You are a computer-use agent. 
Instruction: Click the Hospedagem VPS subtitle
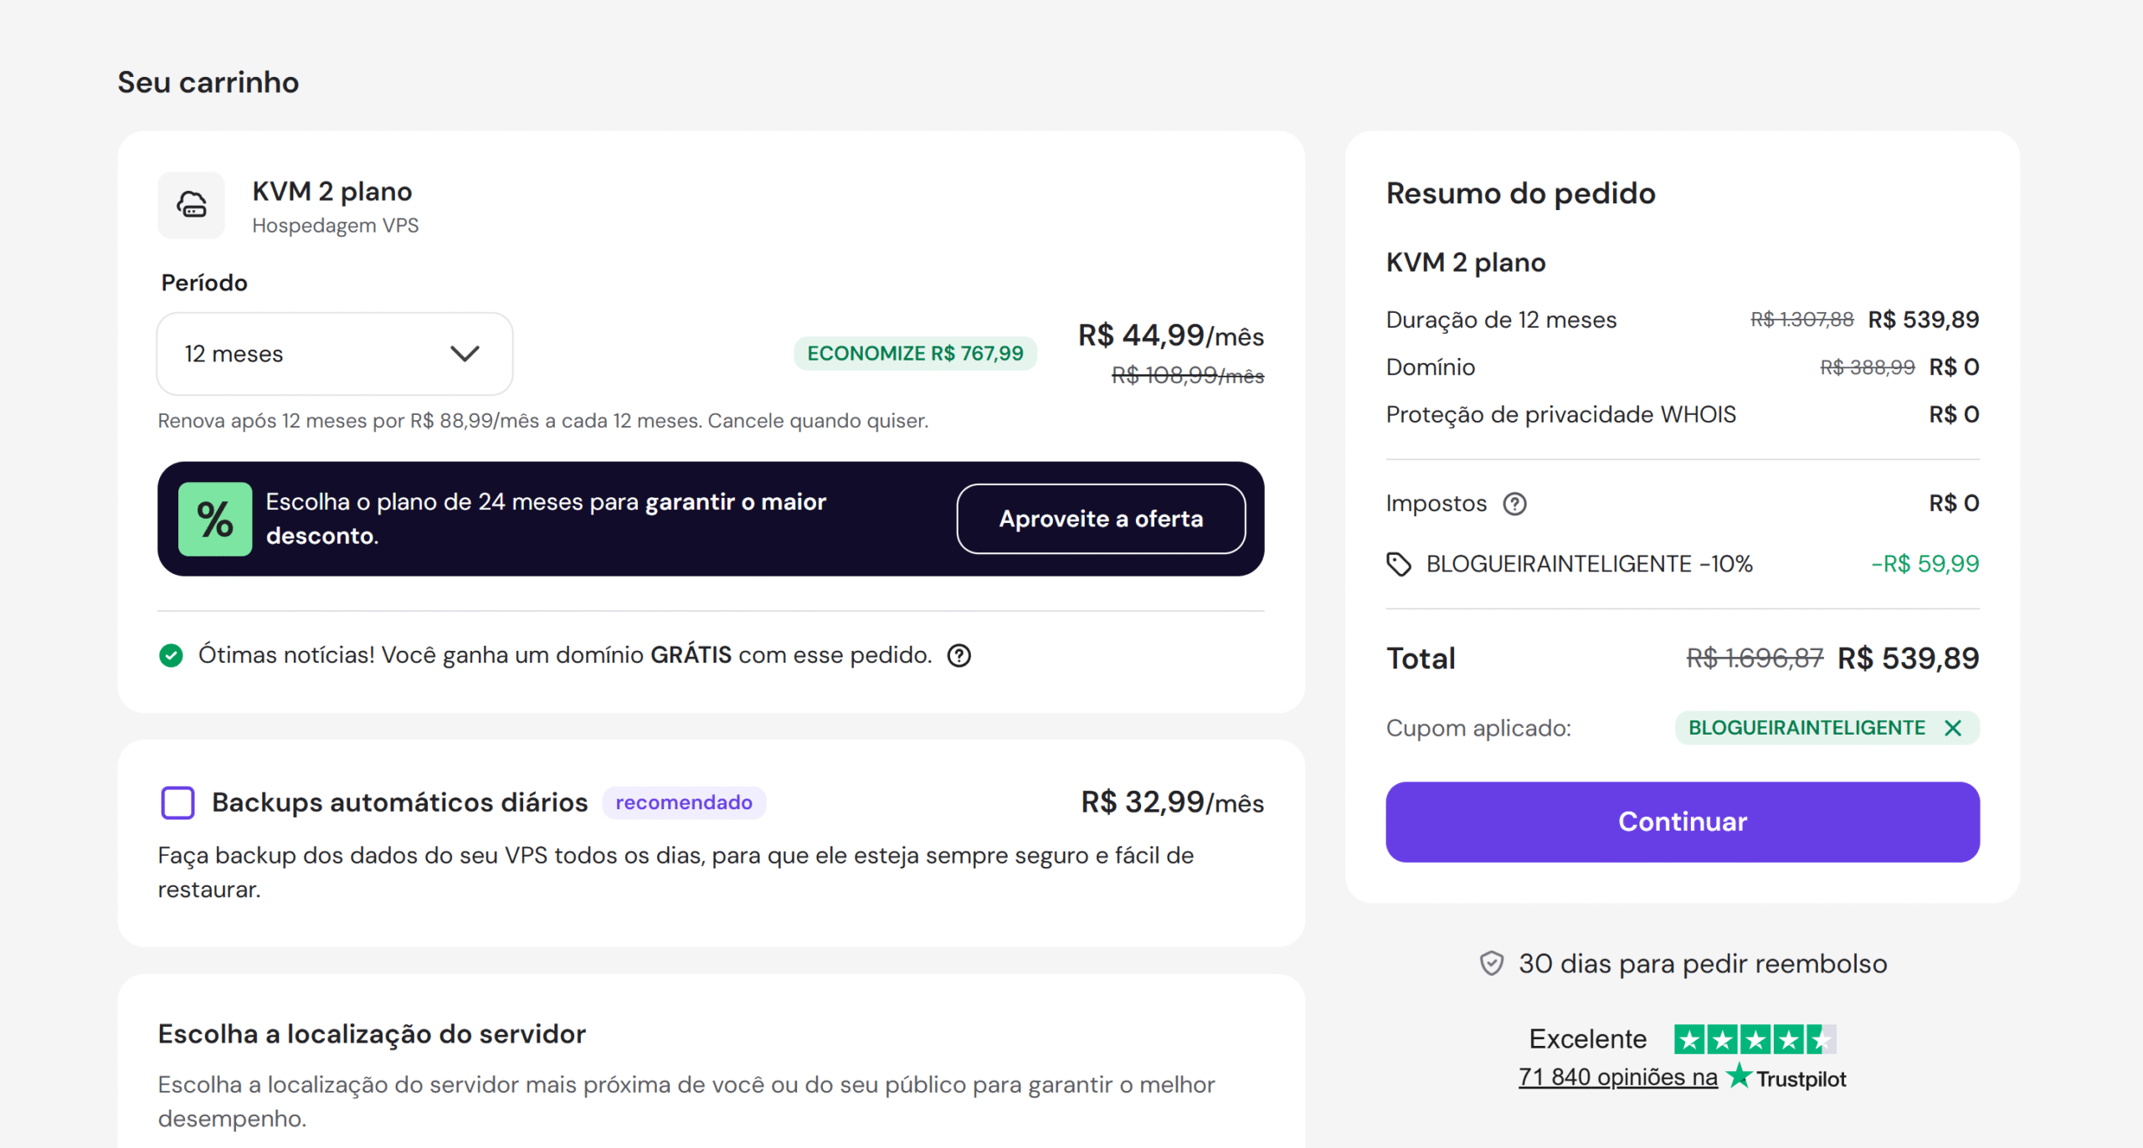click(335, 225)
